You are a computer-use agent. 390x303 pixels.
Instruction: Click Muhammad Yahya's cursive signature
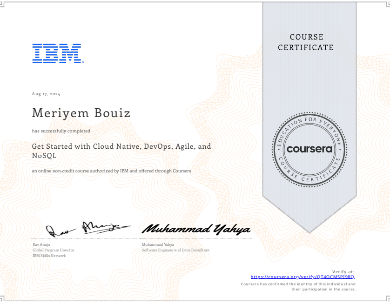tap(196, 229)
